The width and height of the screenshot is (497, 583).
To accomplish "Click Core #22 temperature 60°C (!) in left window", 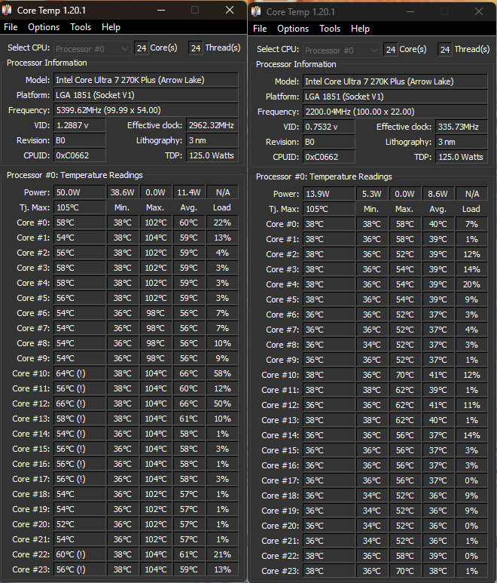I will 80,554.
